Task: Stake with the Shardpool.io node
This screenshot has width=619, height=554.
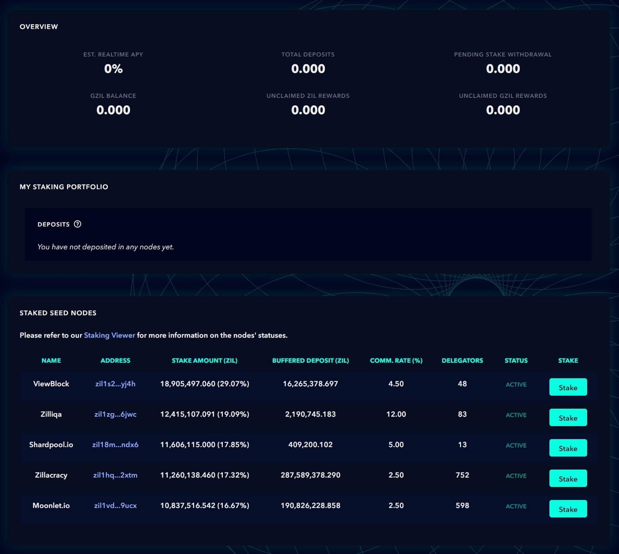Action: click(568, 448)
